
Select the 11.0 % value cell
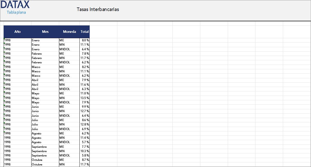tap(85, 93)
